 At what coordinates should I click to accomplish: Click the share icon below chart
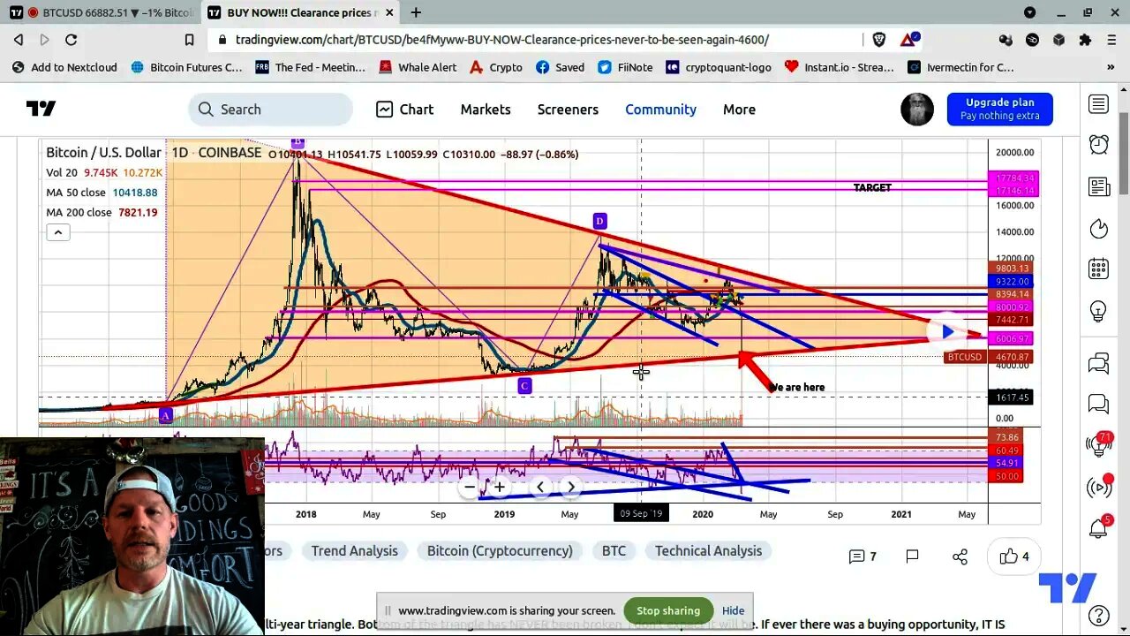(960, 556)
